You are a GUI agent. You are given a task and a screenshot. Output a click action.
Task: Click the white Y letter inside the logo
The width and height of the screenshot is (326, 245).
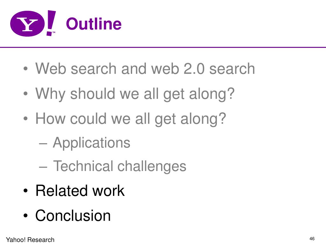pyautogui.click(x=27, y=24)
